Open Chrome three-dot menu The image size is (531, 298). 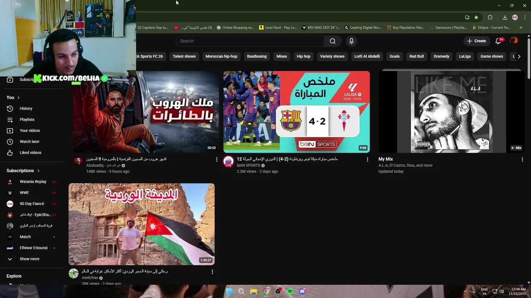525,17
